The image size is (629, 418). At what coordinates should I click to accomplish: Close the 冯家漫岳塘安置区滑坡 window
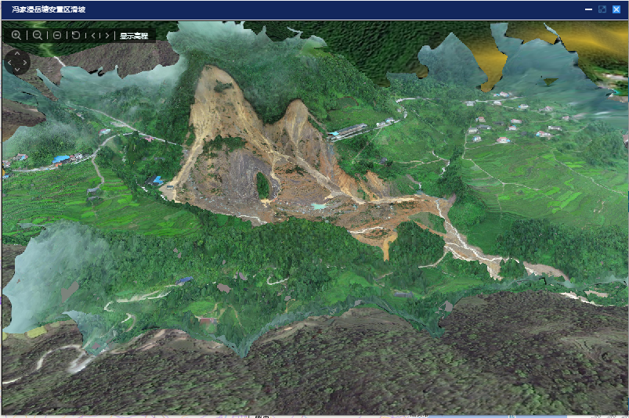616,9
